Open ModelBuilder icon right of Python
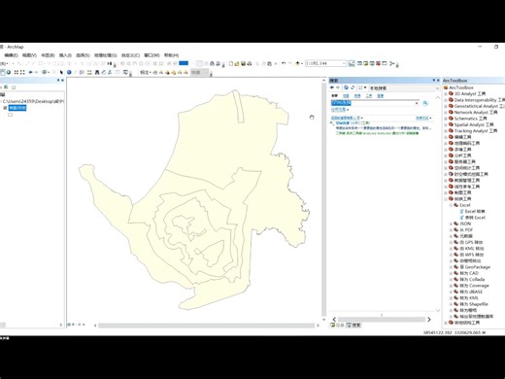 [x=392, y=63]
